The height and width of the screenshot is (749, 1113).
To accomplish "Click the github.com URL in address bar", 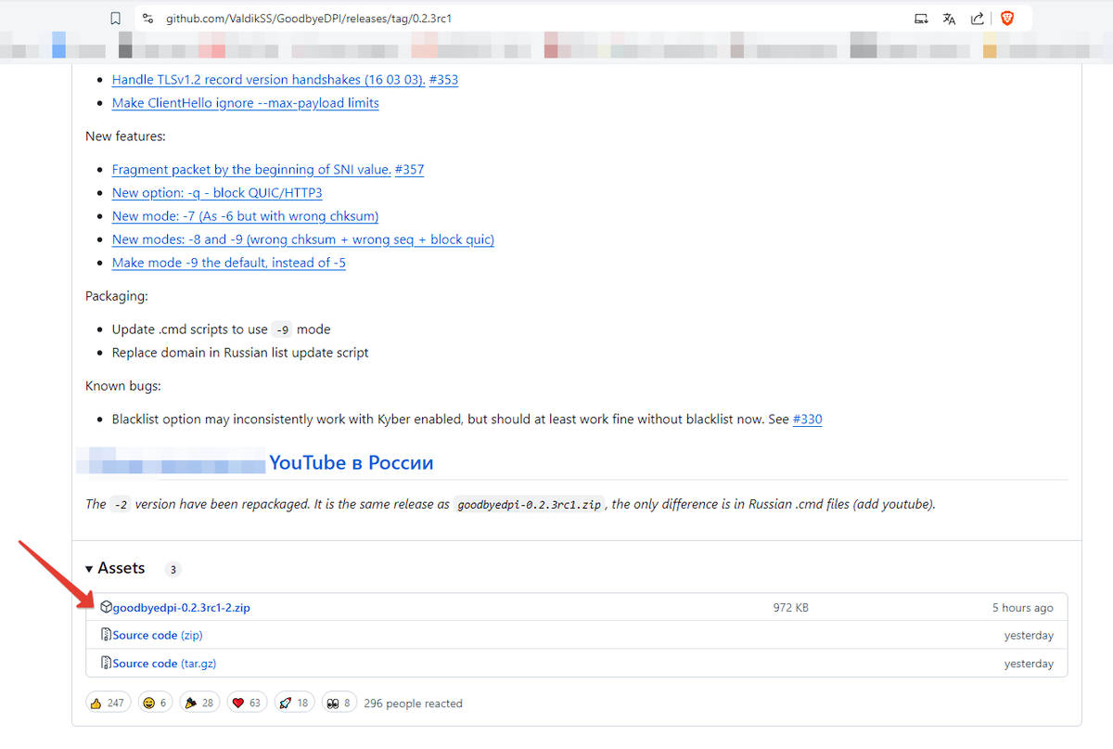I will (309, 18).
